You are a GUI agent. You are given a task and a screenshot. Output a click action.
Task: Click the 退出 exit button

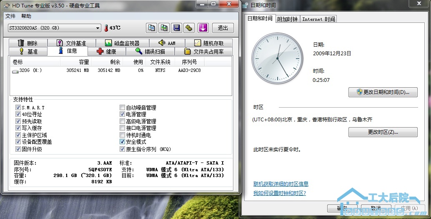[223, 28]
